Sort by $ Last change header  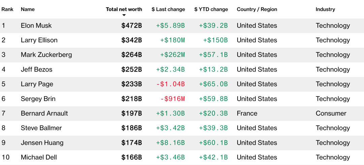pyautogui.click(x=168, y=9)
